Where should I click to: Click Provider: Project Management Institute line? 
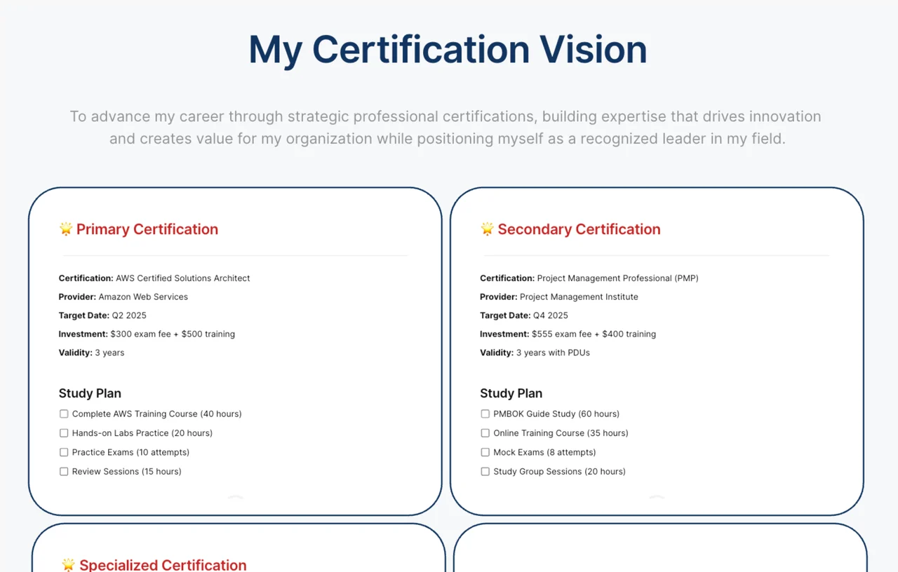click(559, 297)
